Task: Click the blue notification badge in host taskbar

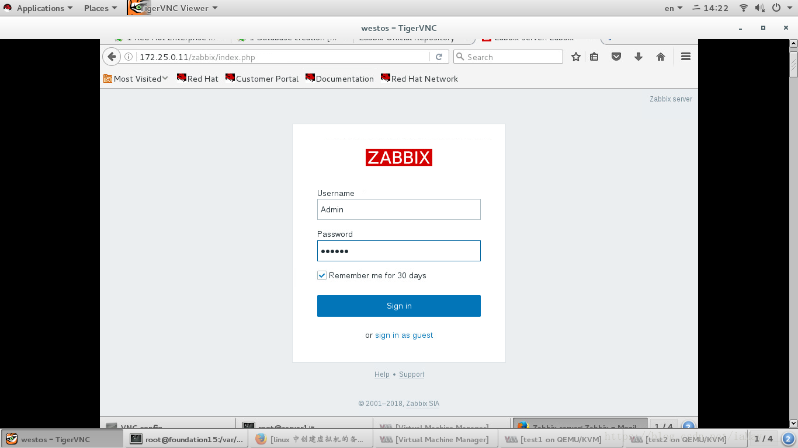Action: click(789, 439)
